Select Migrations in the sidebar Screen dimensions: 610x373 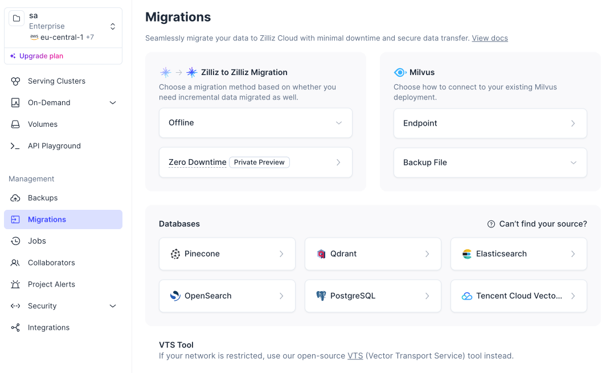click(63, 219)
